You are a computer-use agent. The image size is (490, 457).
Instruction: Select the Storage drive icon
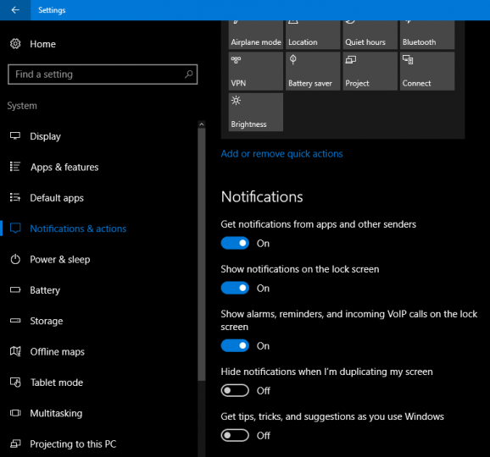coord(15,321)
